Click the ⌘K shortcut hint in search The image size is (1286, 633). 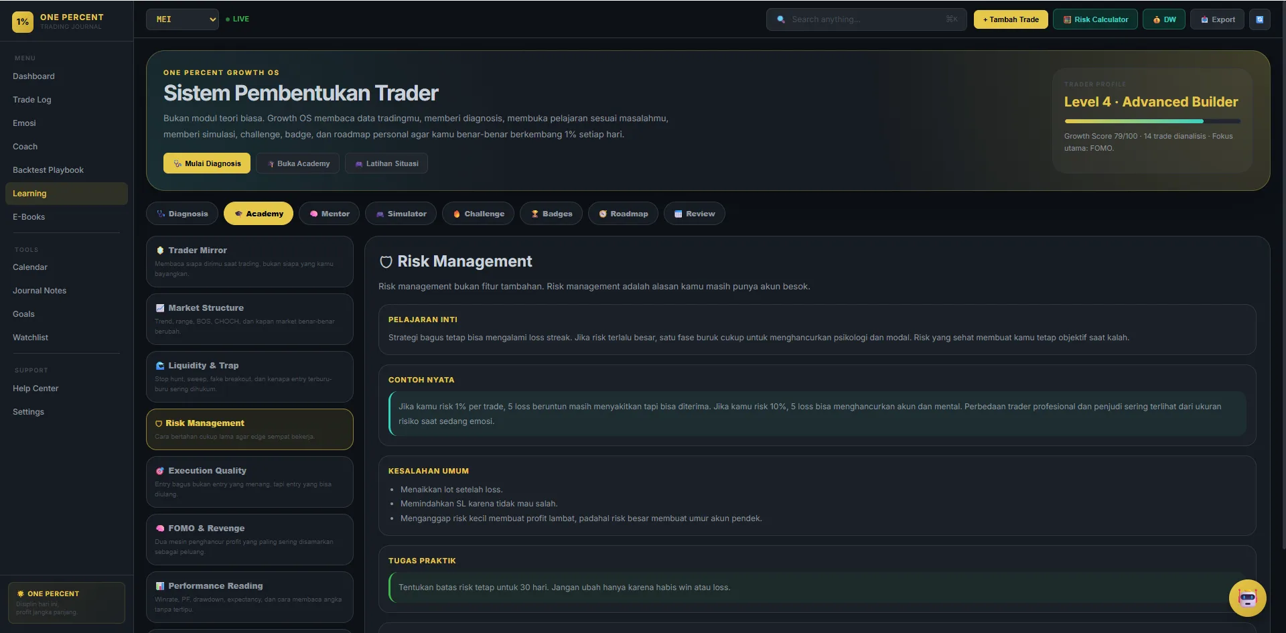951,19
